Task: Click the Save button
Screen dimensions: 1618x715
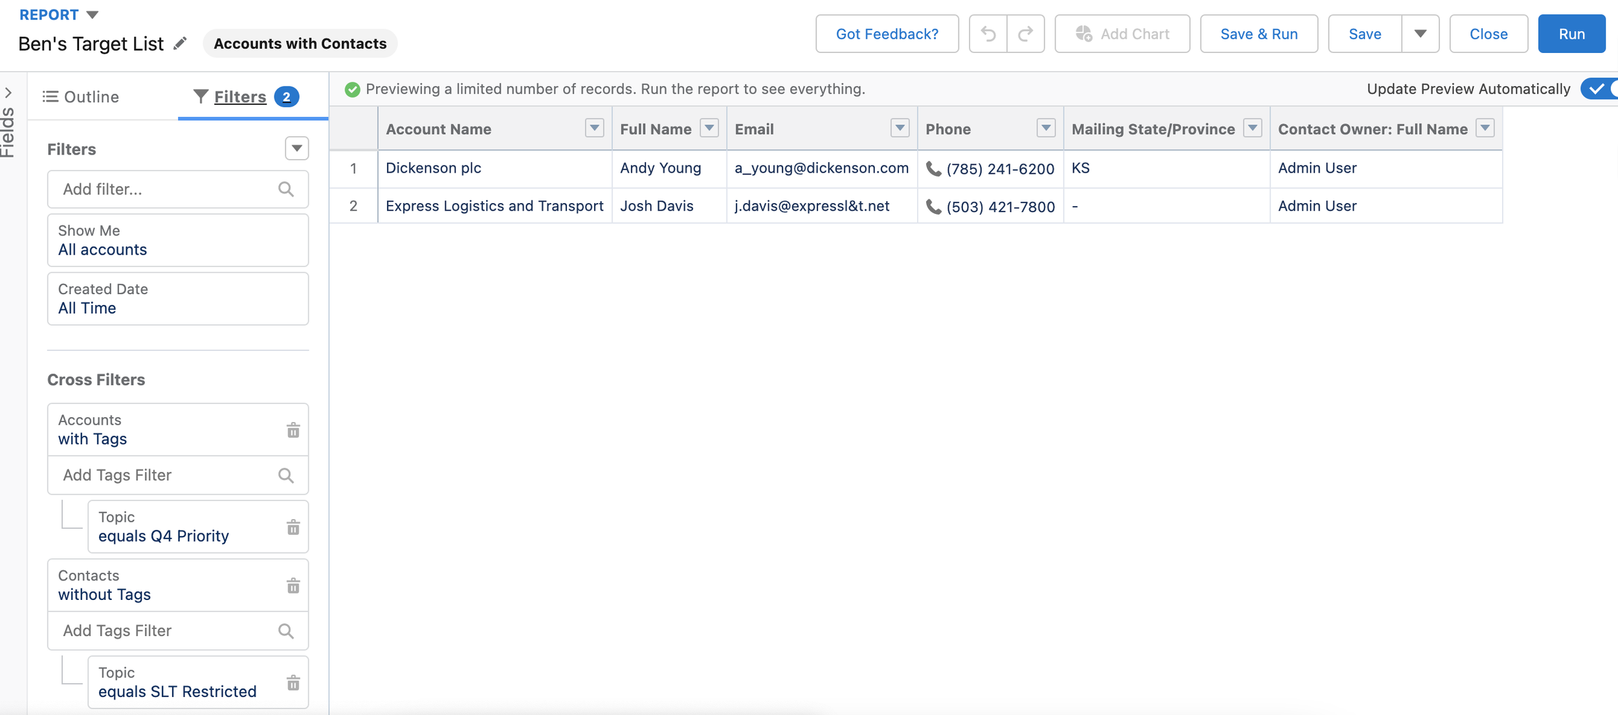Action: [x=1365, y=34]
